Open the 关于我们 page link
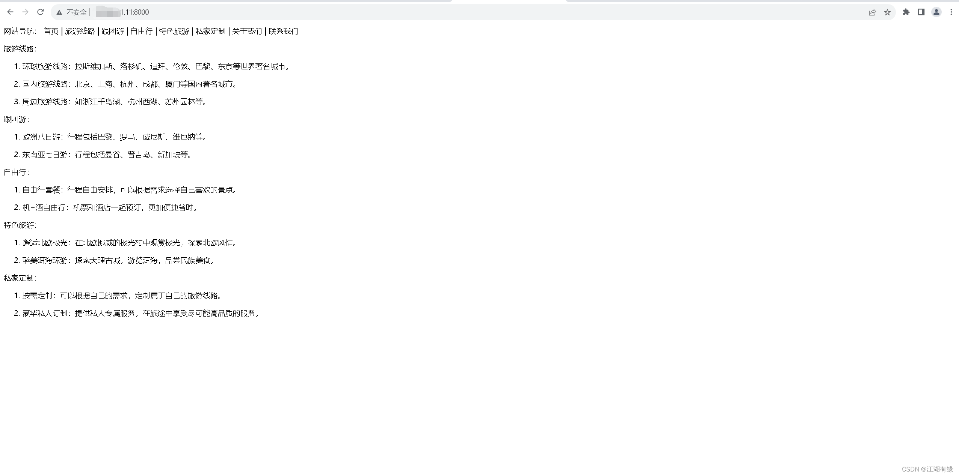This screenshot has width=959, height=476. tap(247, 31)
